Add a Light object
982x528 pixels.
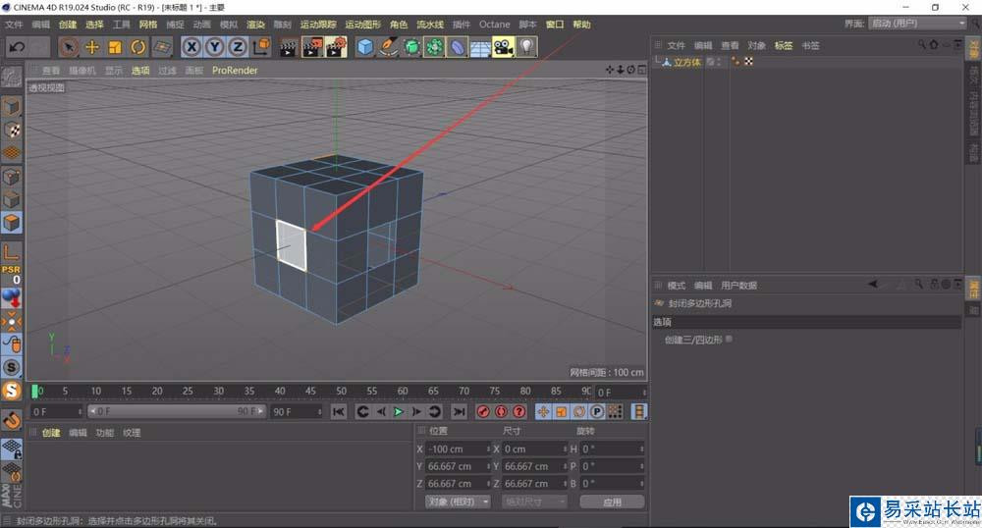coord(526,47)
